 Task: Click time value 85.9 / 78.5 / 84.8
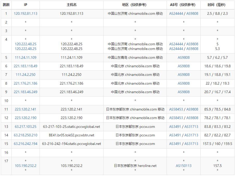[217, 109]
